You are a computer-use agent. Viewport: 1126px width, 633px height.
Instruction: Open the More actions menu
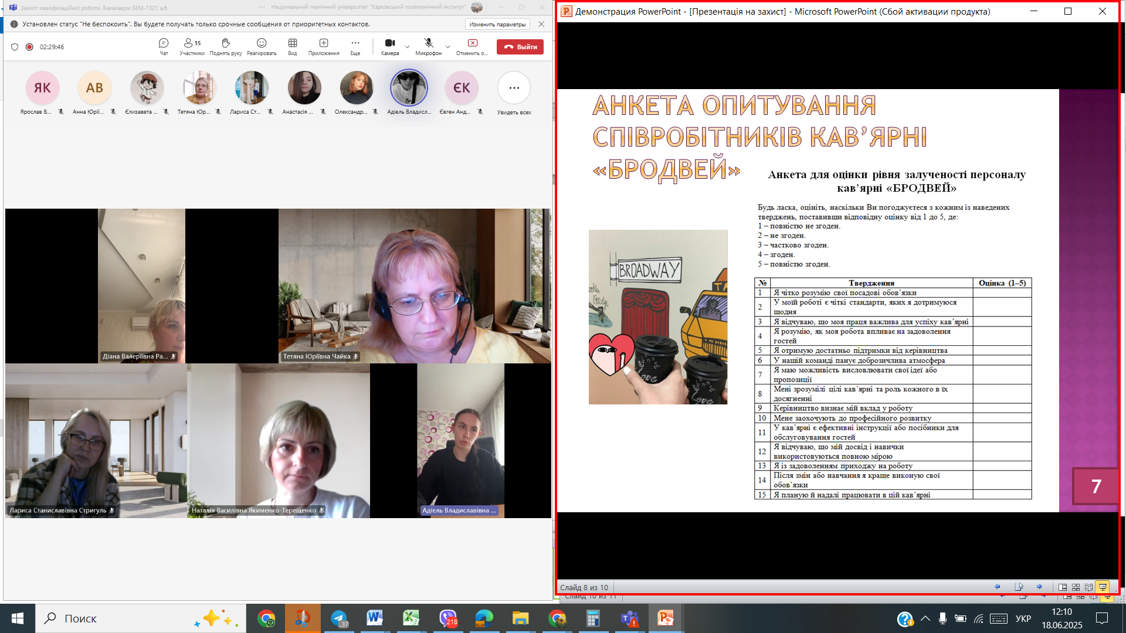[x=355, y=46]
